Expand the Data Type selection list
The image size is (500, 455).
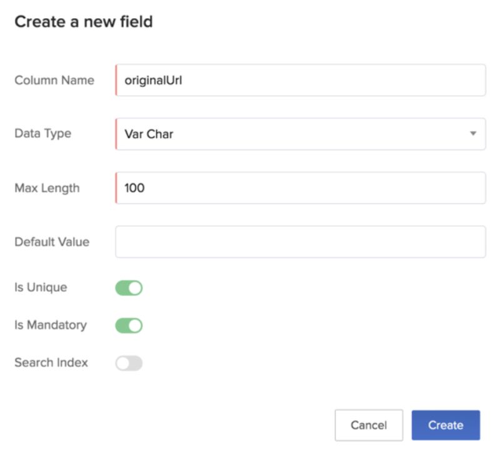(300, 133)
